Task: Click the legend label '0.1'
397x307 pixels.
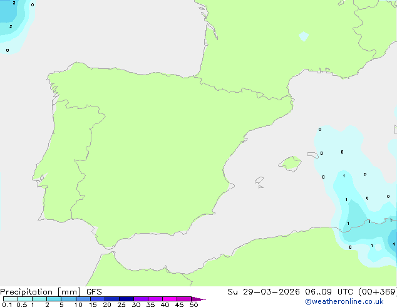Action: pos(7,304)
